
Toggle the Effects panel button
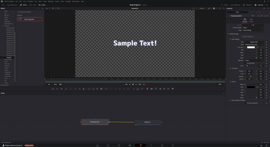coord(23,5)
